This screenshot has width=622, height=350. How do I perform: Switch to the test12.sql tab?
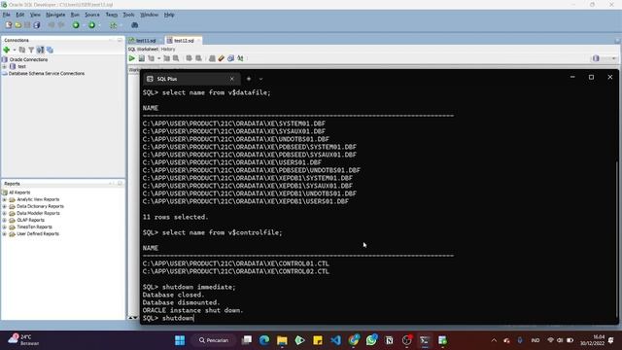(x=184, y=41)
